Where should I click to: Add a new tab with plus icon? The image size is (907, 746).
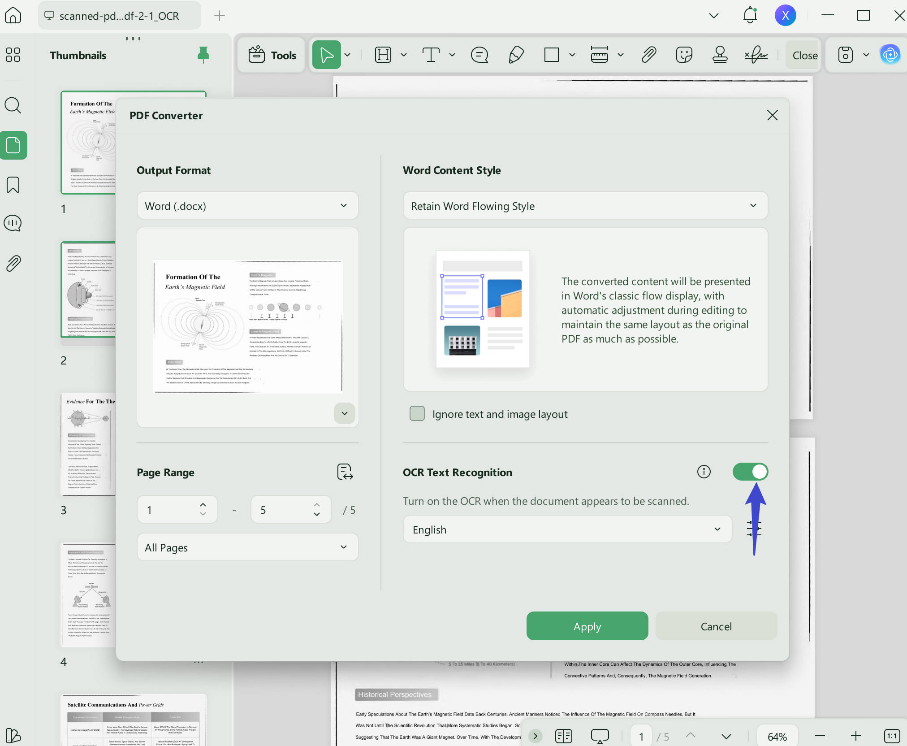(x=219, y=16)
